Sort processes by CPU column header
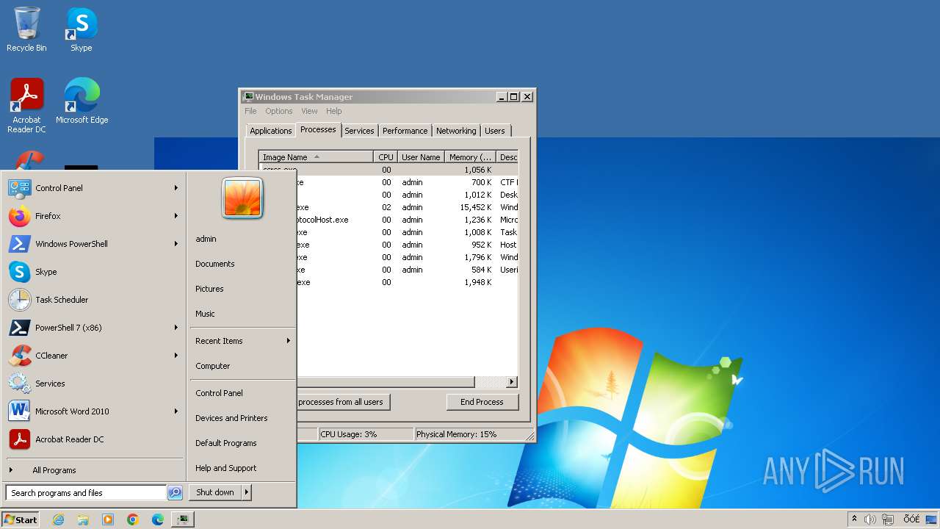Image resolution: width=940 pixels, height=529 pixels. [386, 157]
